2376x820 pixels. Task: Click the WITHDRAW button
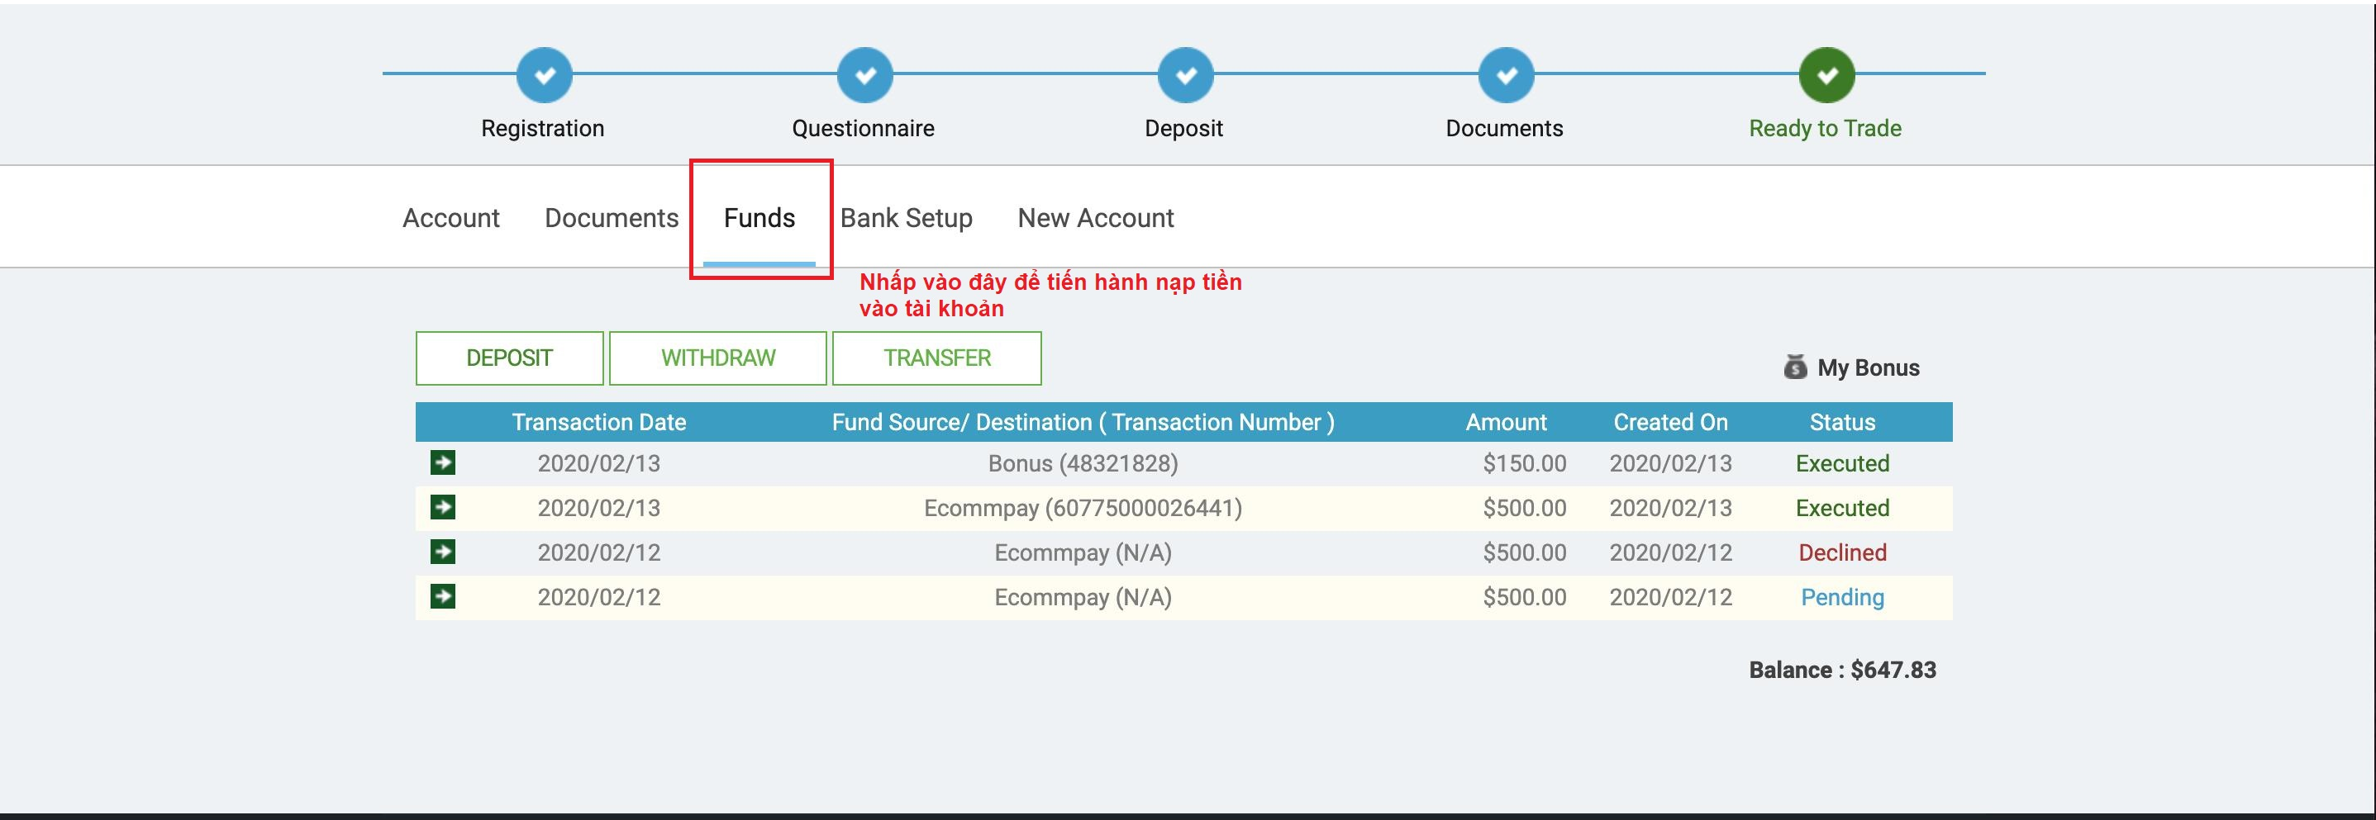(717, 358)
